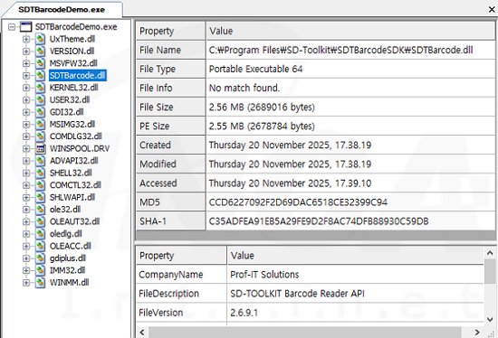Click the lower Property column header
The height and width of the screenshot is (338, 498).
pyautogui.click(x=181, y=255)
